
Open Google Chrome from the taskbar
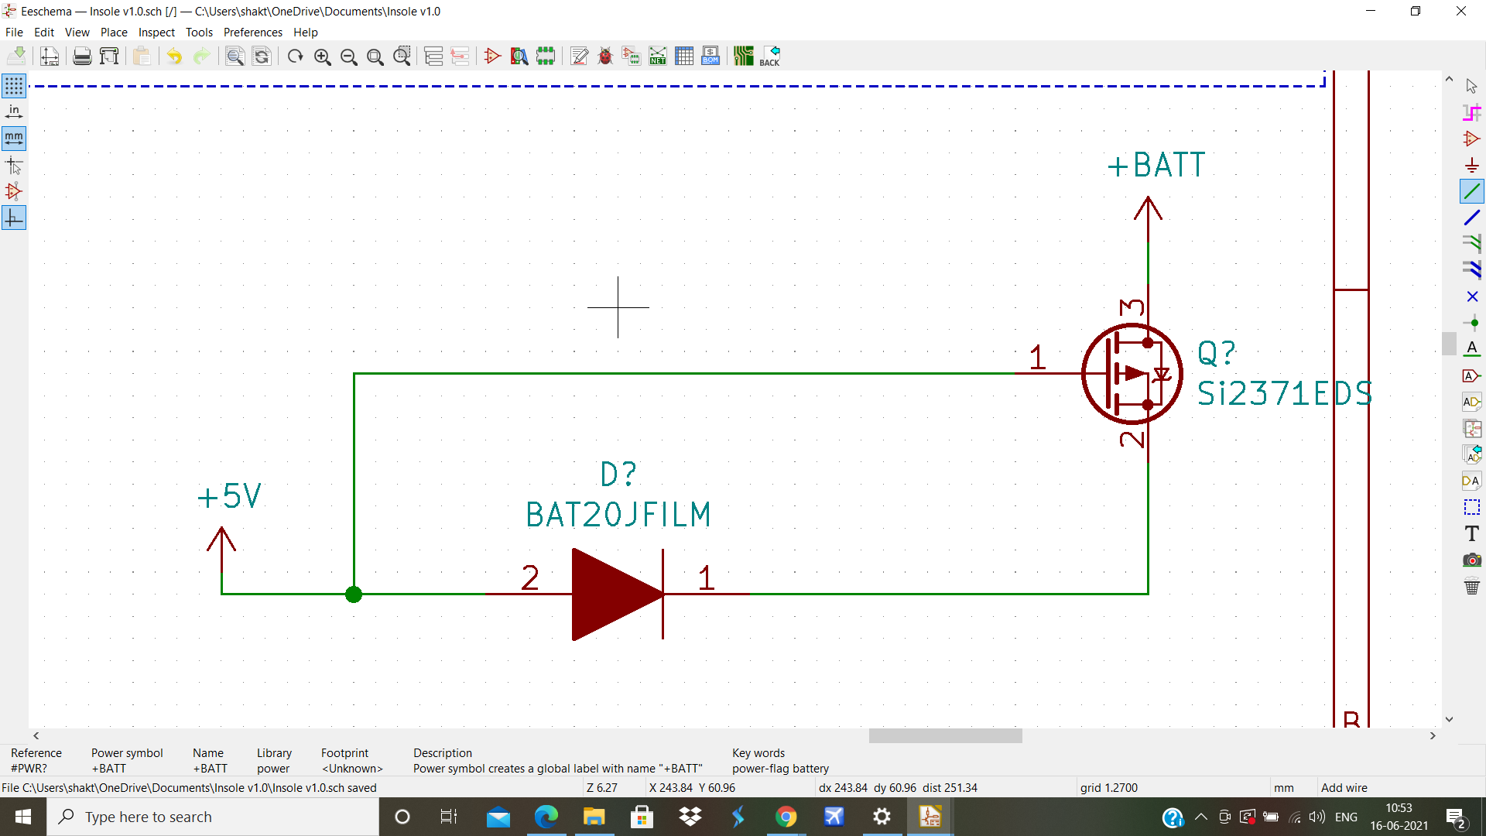(786, 817)
